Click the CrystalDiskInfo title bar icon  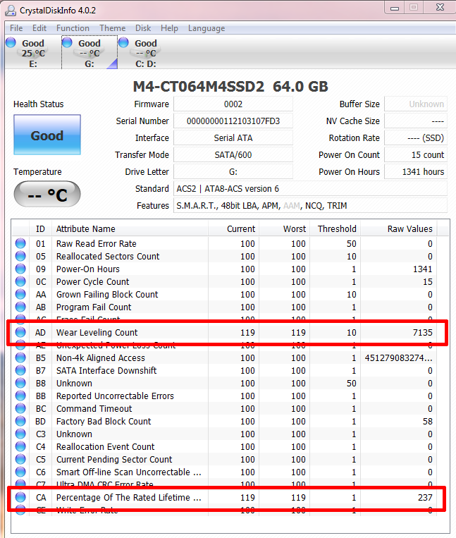[11, 11]
